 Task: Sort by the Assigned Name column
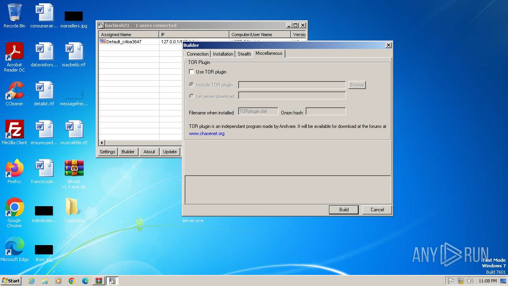click(x=129, y=35)
